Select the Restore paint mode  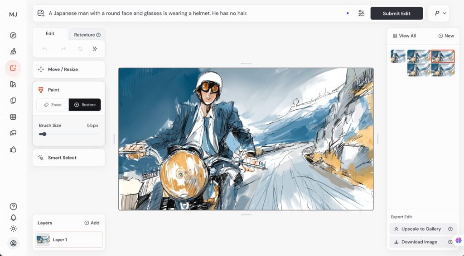point(85,105)
